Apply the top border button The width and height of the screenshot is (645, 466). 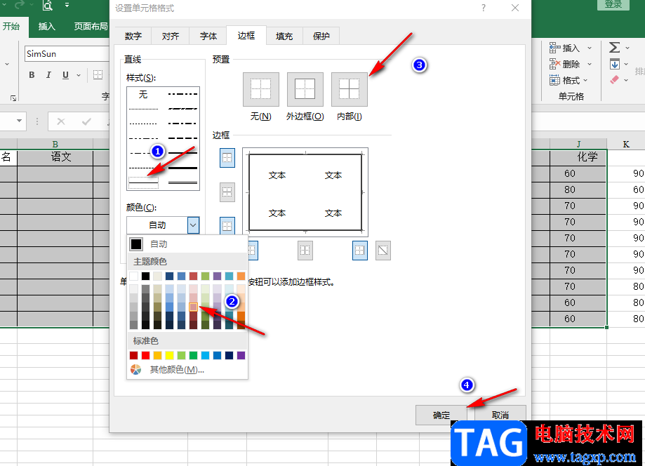pos(227,158)
